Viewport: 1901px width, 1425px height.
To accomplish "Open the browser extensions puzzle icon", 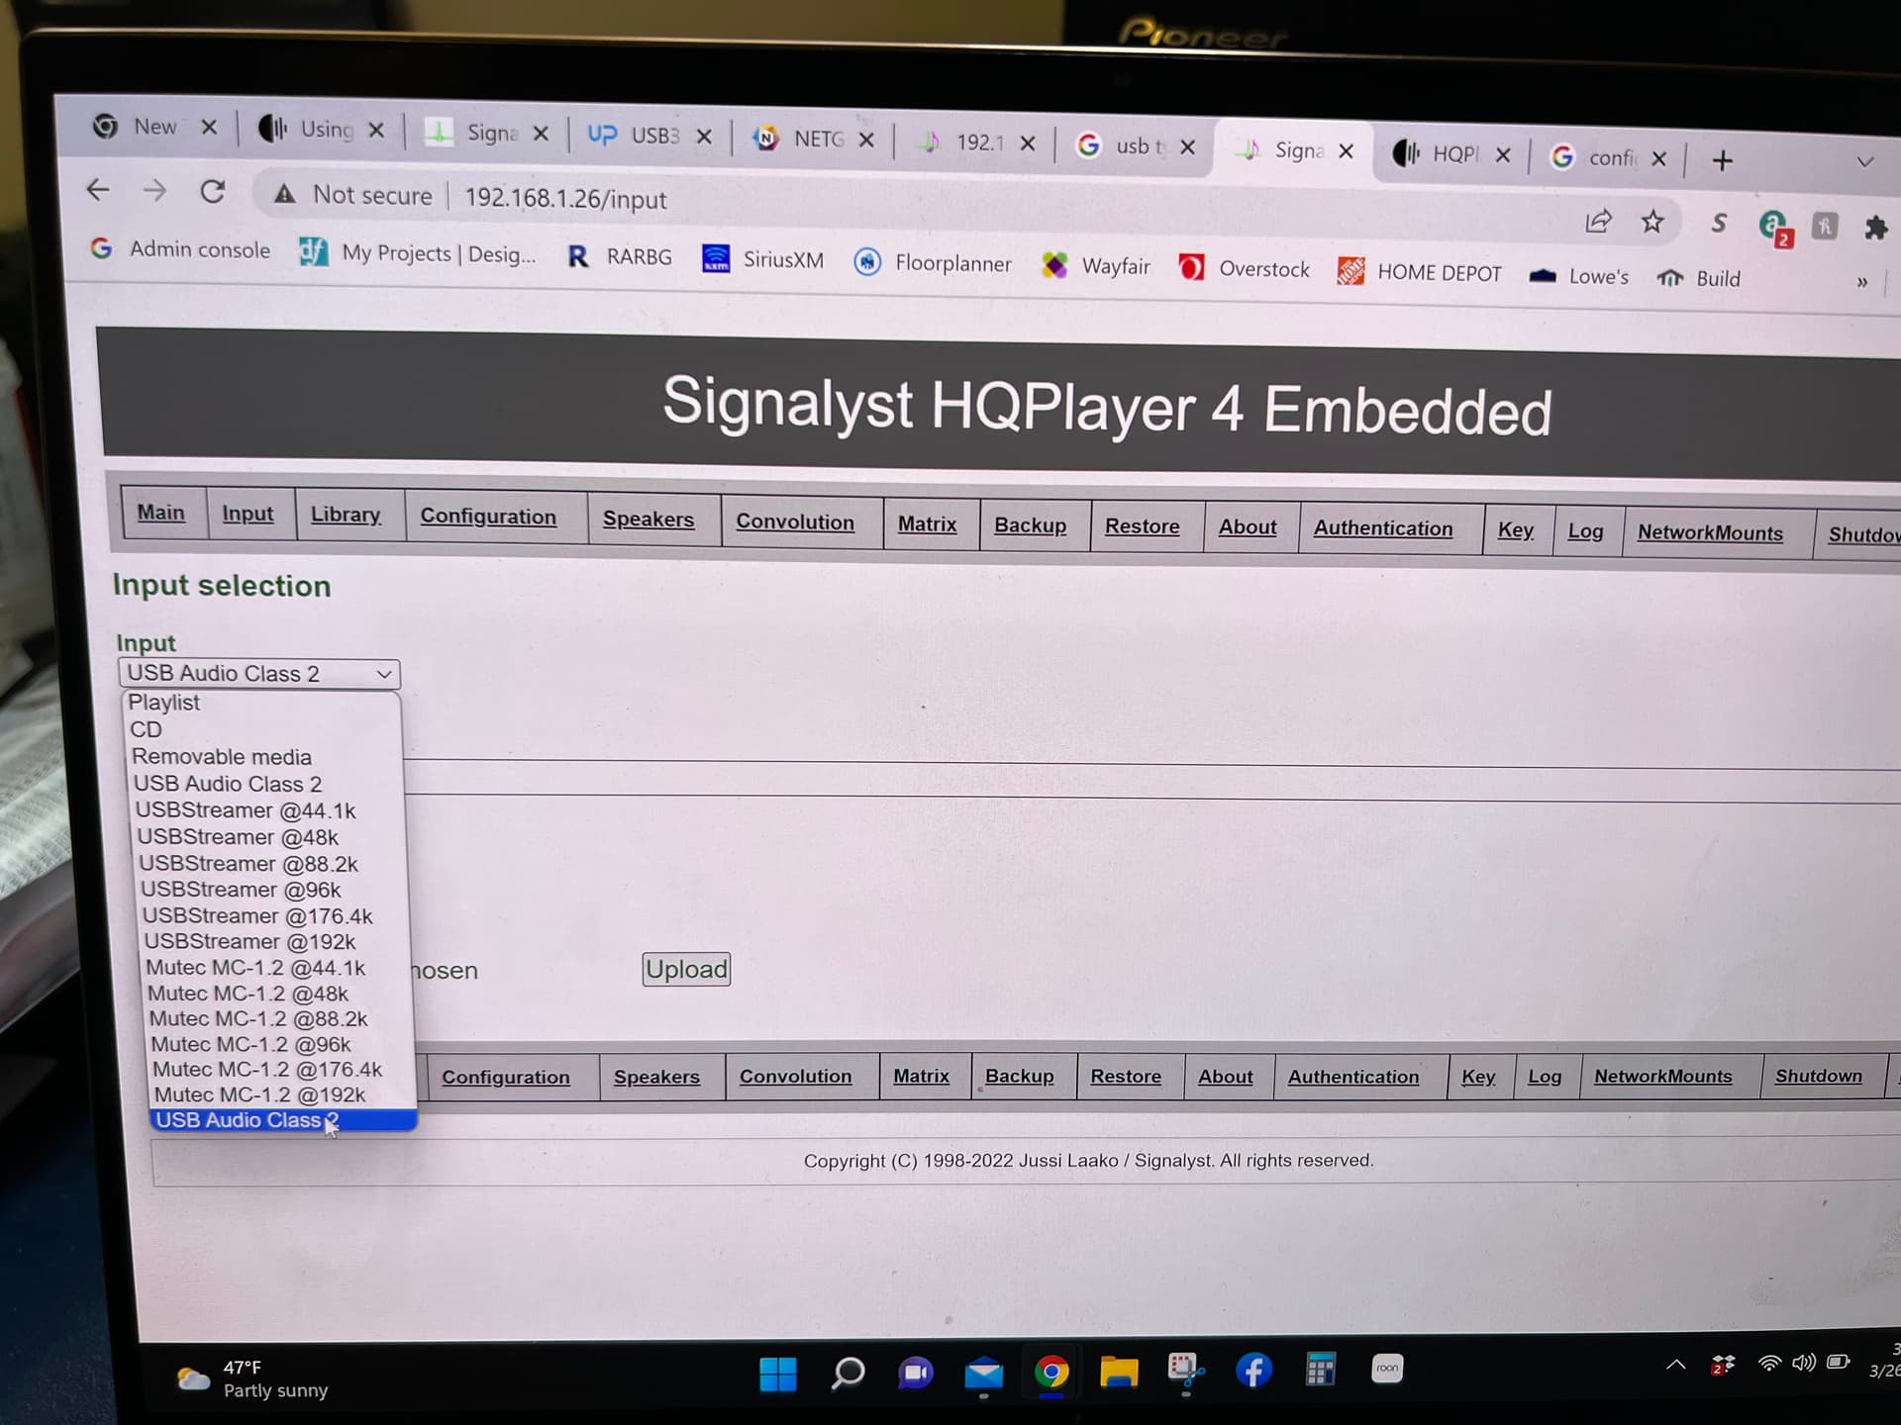I will (1875, 229).
